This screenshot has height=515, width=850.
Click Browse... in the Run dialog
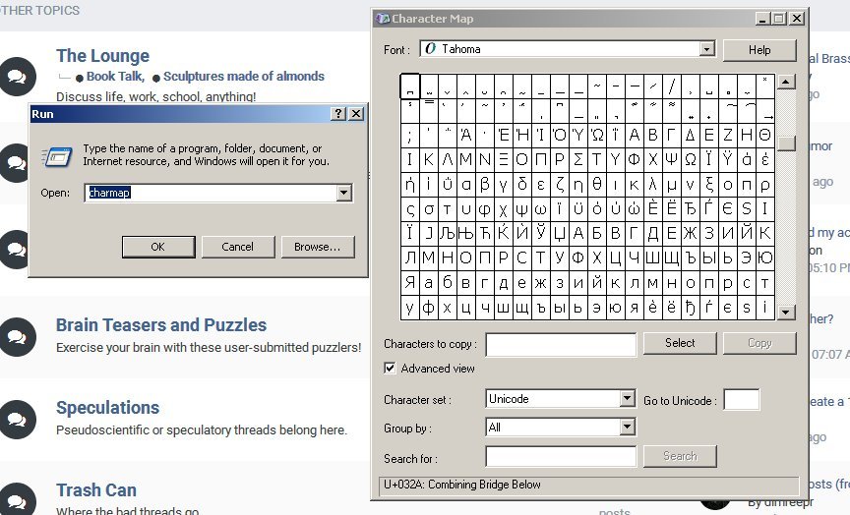(318, 247)
